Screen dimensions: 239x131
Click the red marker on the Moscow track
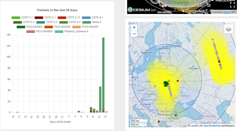coord(219,62)
